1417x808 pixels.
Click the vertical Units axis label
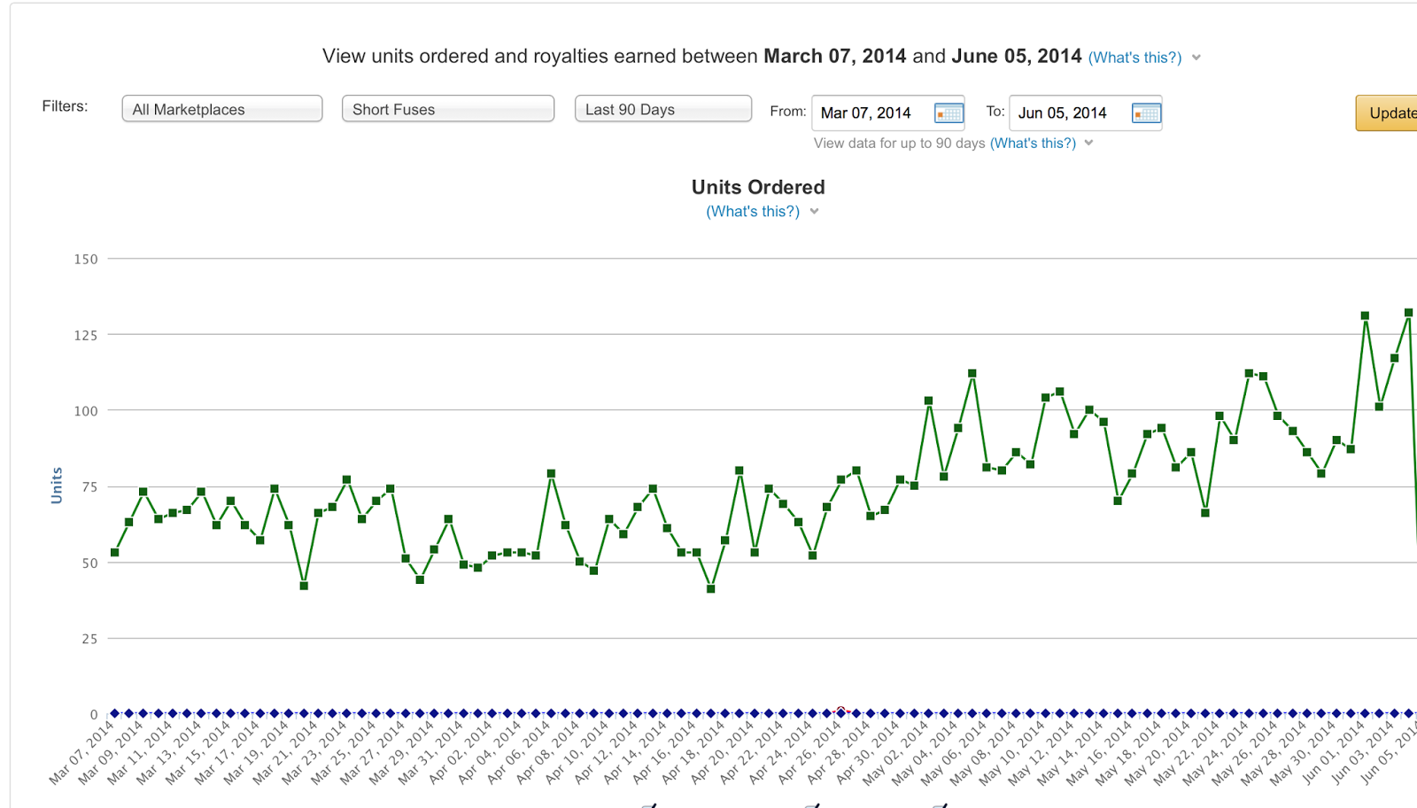[57, 486]
